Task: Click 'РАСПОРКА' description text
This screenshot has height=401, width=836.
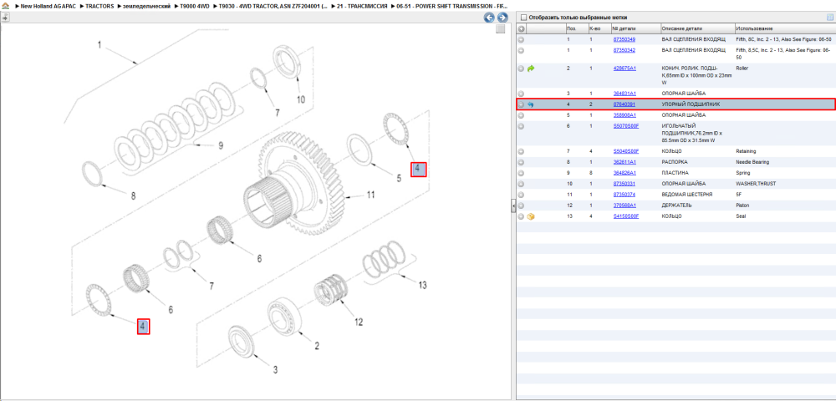Action: (x=675, y=162)
